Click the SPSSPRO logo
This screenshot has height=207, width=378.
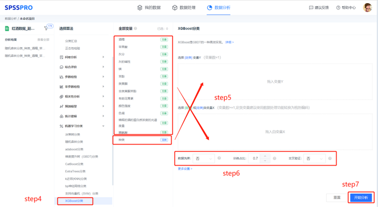[18, 8]
